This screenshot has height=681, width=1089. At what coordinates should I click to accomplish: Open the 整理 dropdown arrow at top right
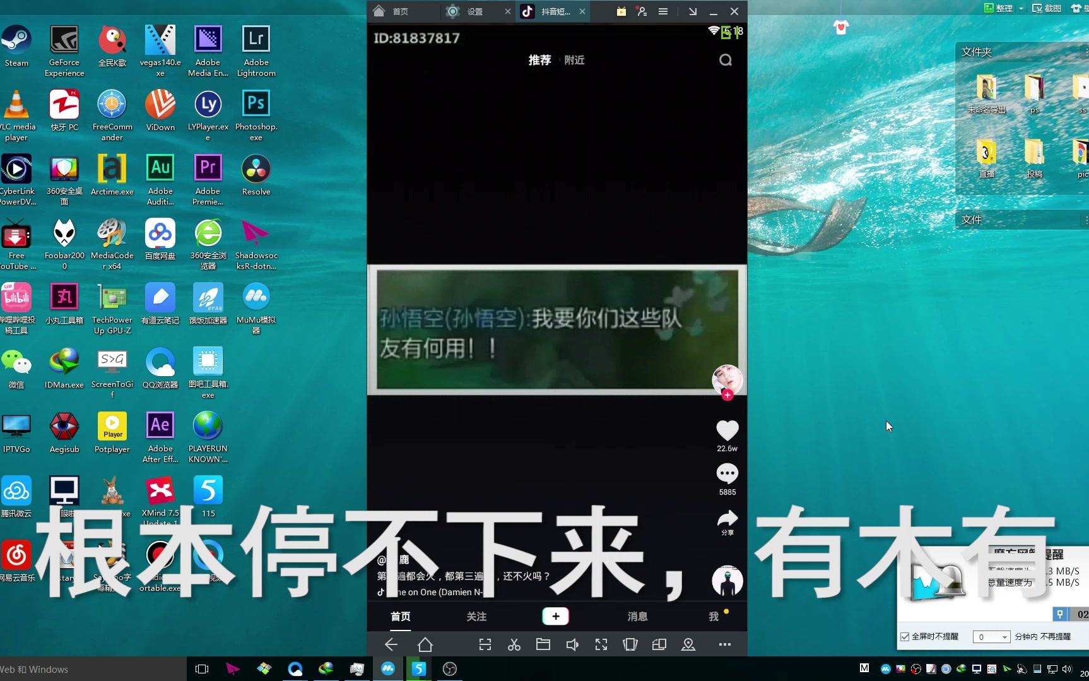pyautogui.click(x=1021, y=8)
